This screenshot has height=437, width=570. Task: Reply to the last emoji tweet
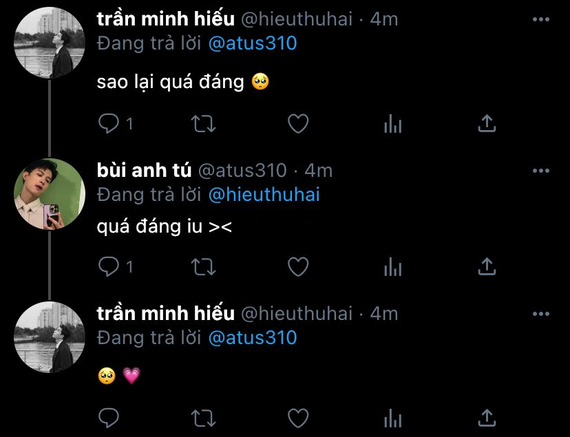tap(109, 417)
